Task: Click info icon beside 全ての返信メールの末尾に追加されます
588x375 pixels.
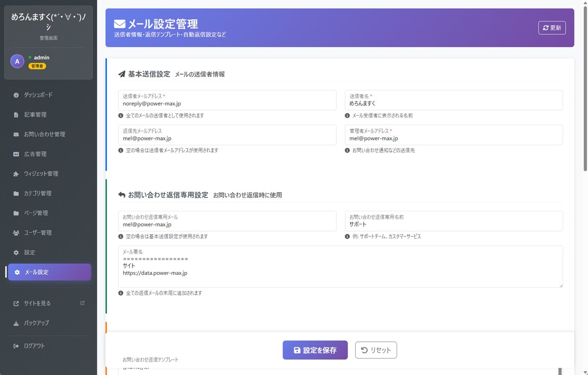Action: [120, 293]
